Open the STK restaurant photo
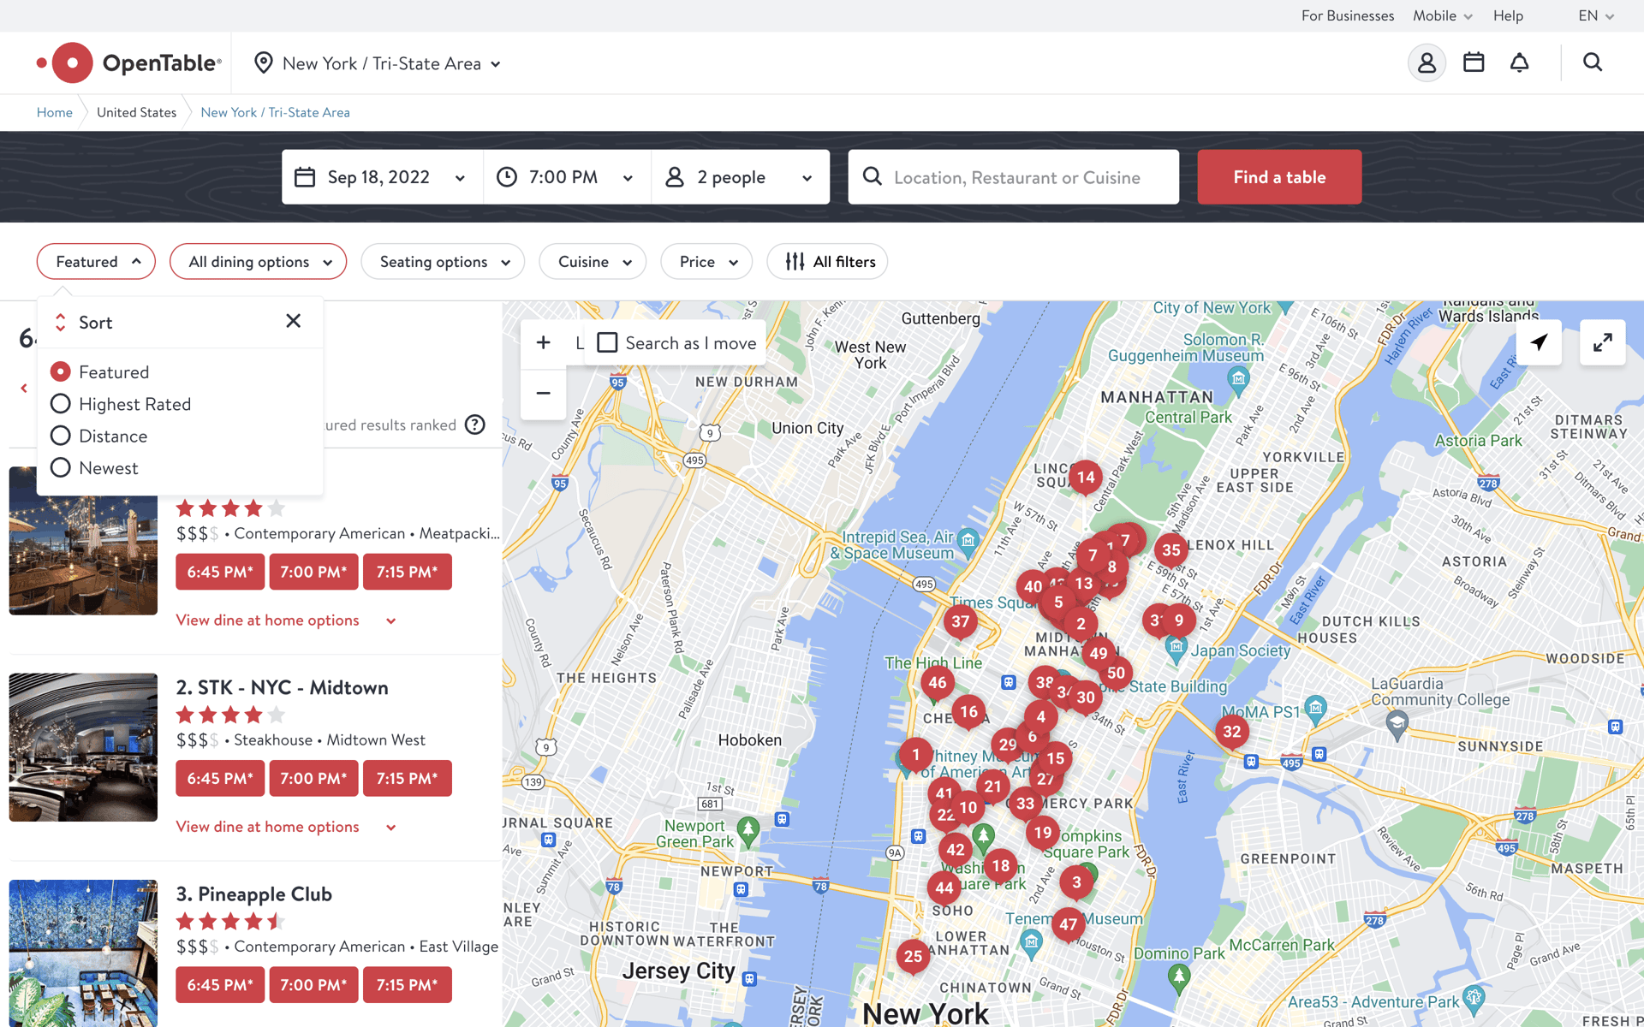Image resolution: width=1644 pixels, height=1027 pixels. (x=83, y=747)
